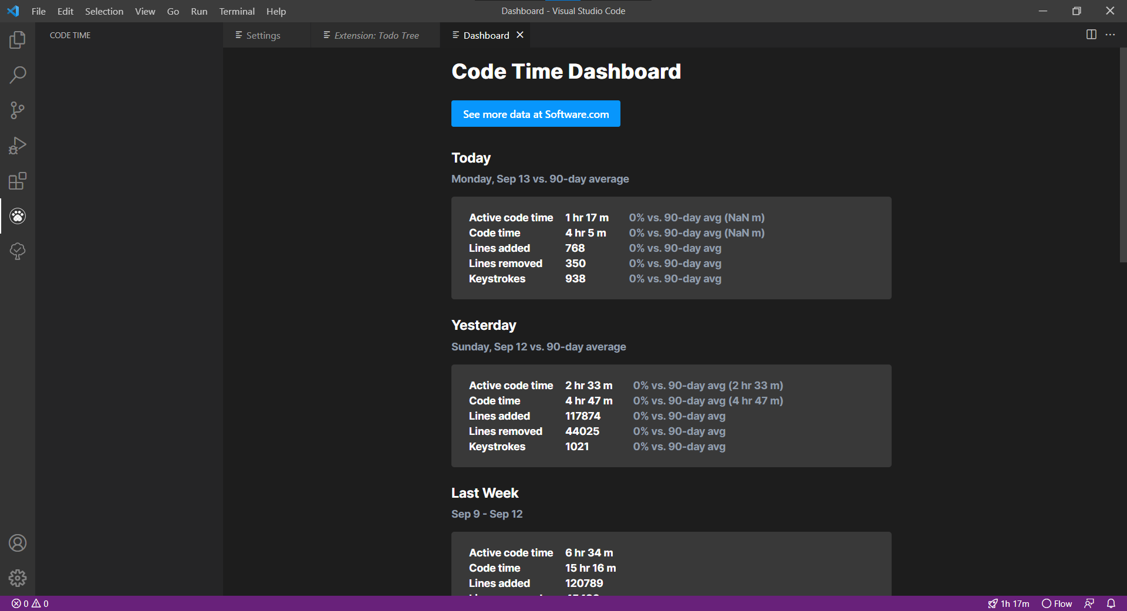This screenshot has width=1127, height=611.
Task: Click the errors and warnings indicator
Action: click(29, 603)
